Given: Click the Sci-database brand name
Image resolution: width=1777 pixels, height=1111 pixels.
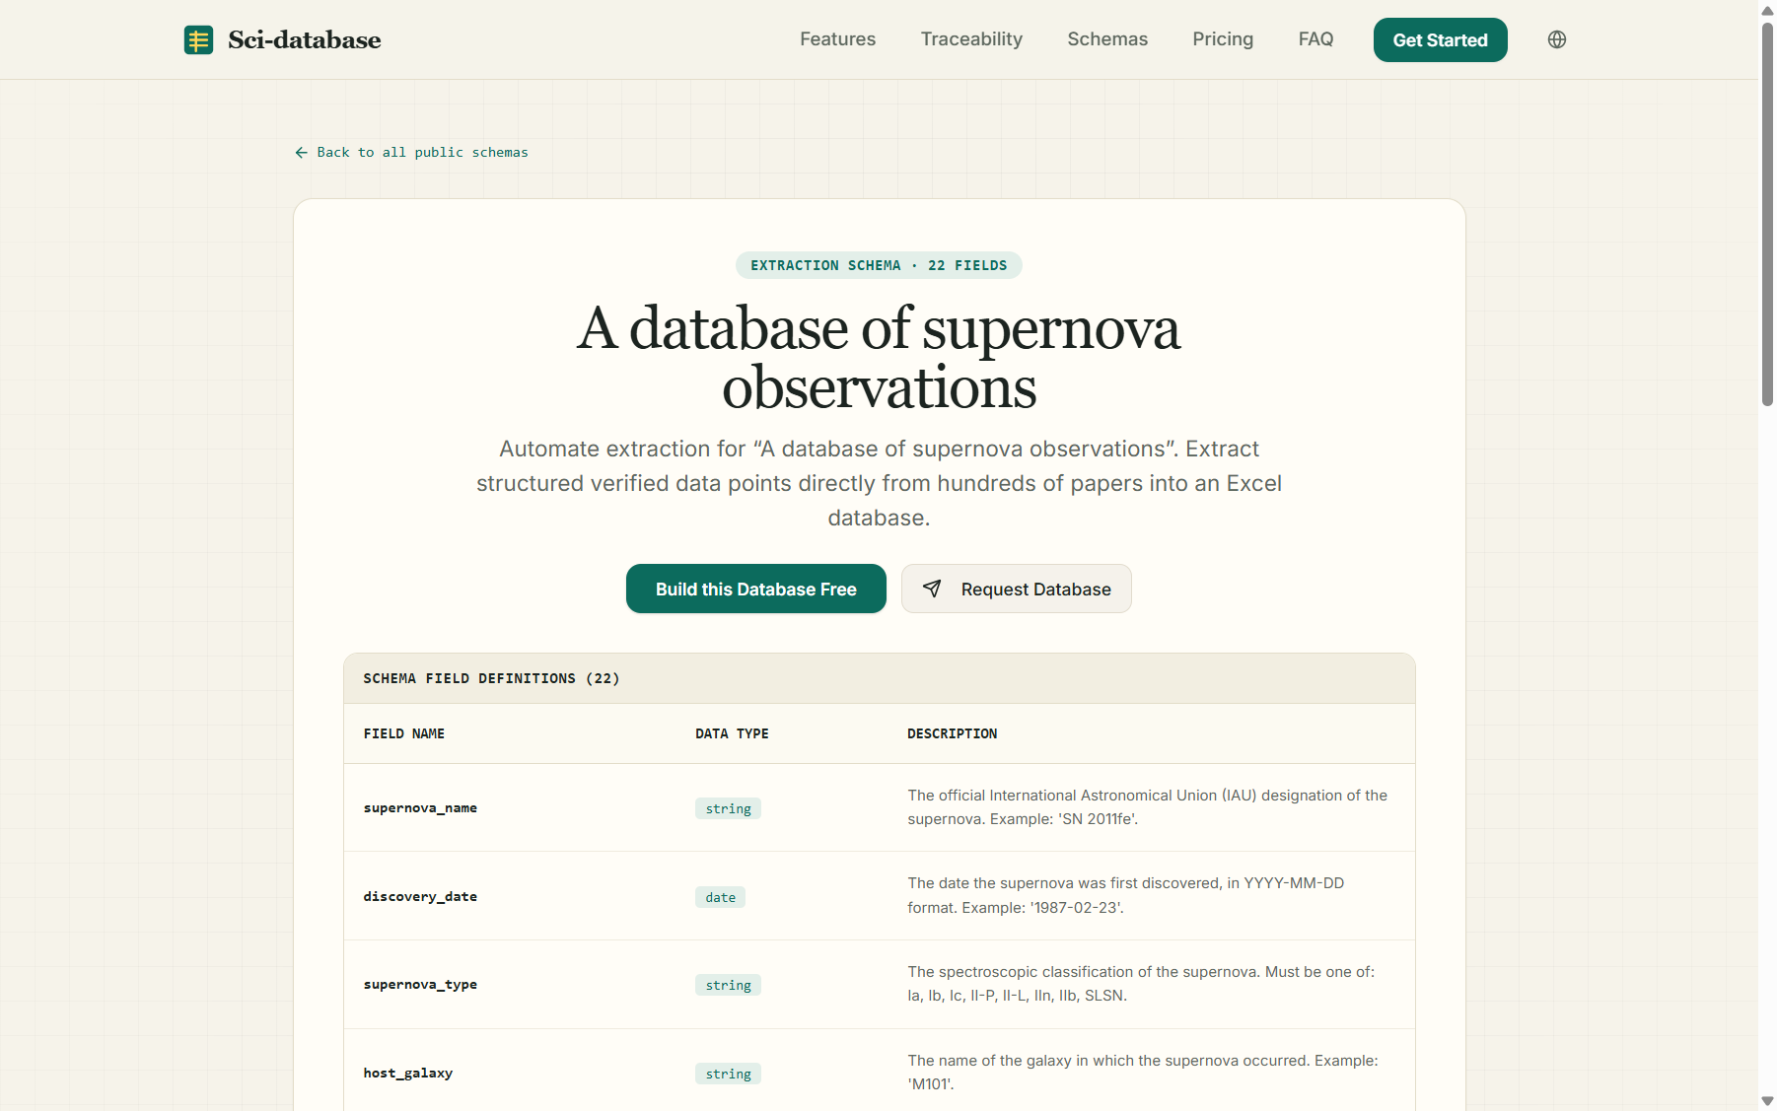Looking at the screenshot, I should tap(304, 40).
